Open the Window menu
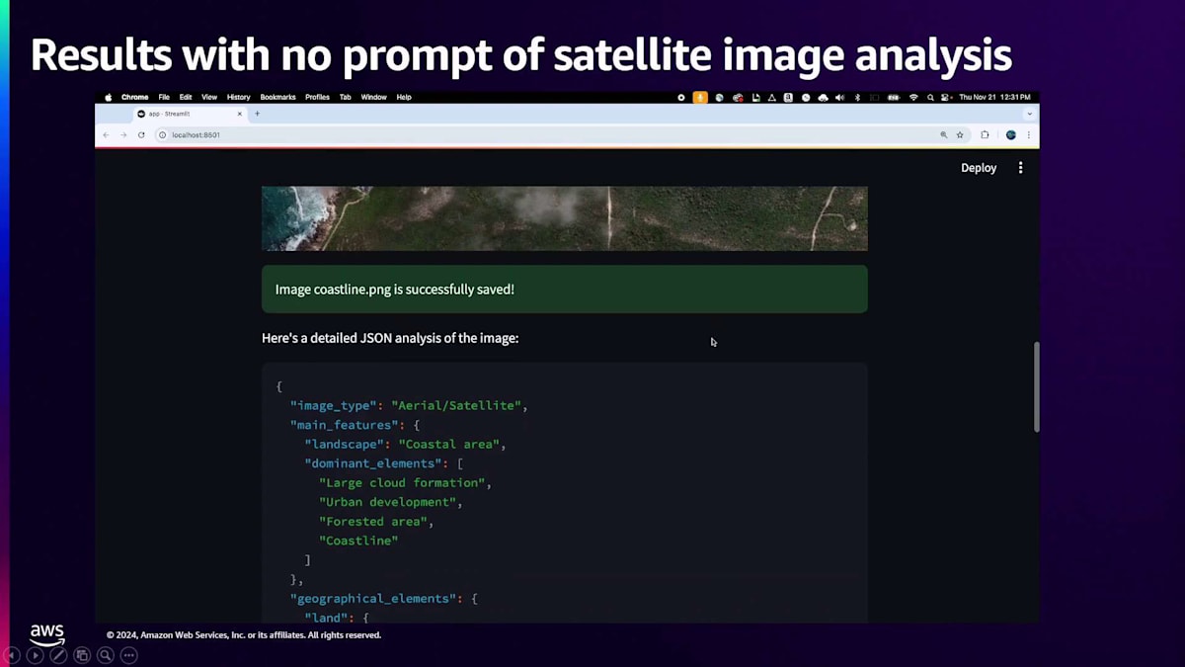 click(373, 97)
